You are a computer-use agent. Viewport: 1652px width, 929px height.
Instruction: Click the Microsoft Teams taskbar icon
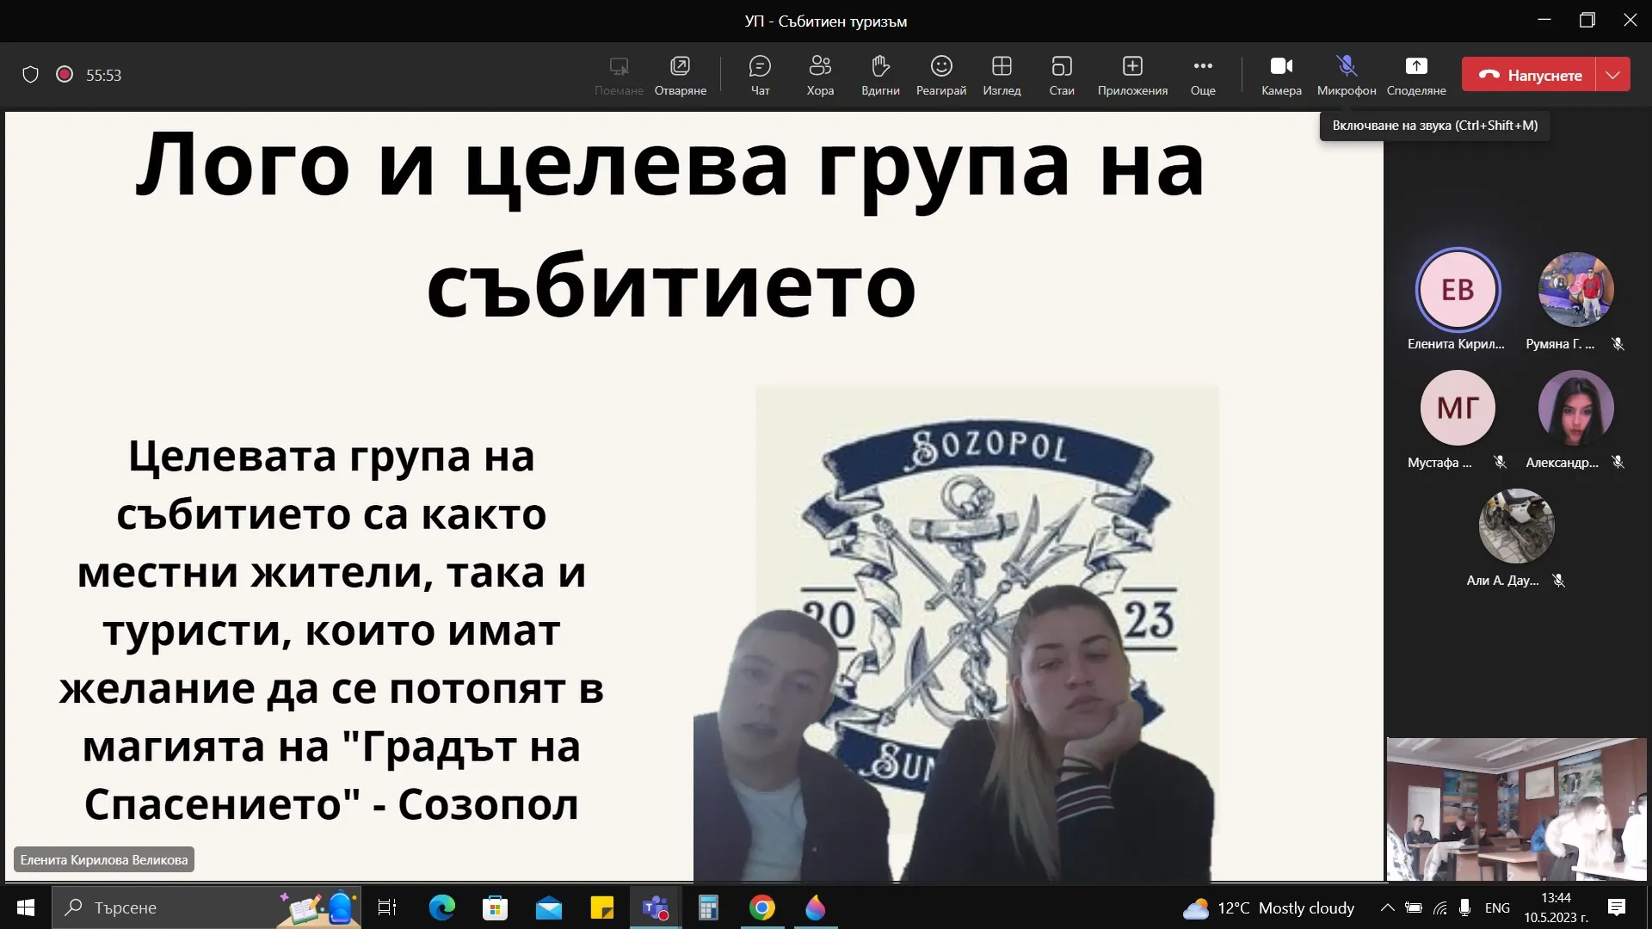(x=656, y=907)
